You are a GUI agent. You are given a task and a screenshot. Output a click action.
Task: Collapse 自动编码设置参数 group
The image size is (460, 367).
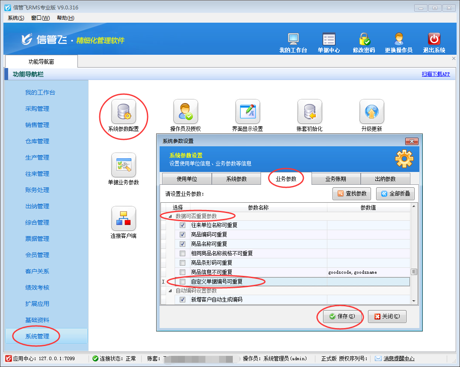click(170, 291)
